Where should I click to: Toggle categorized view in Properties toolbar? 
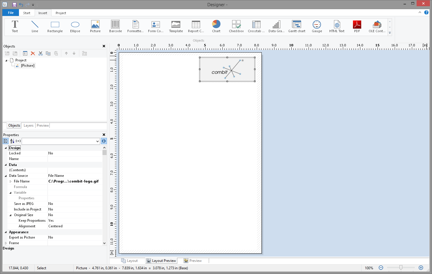(x=6, y=141)
